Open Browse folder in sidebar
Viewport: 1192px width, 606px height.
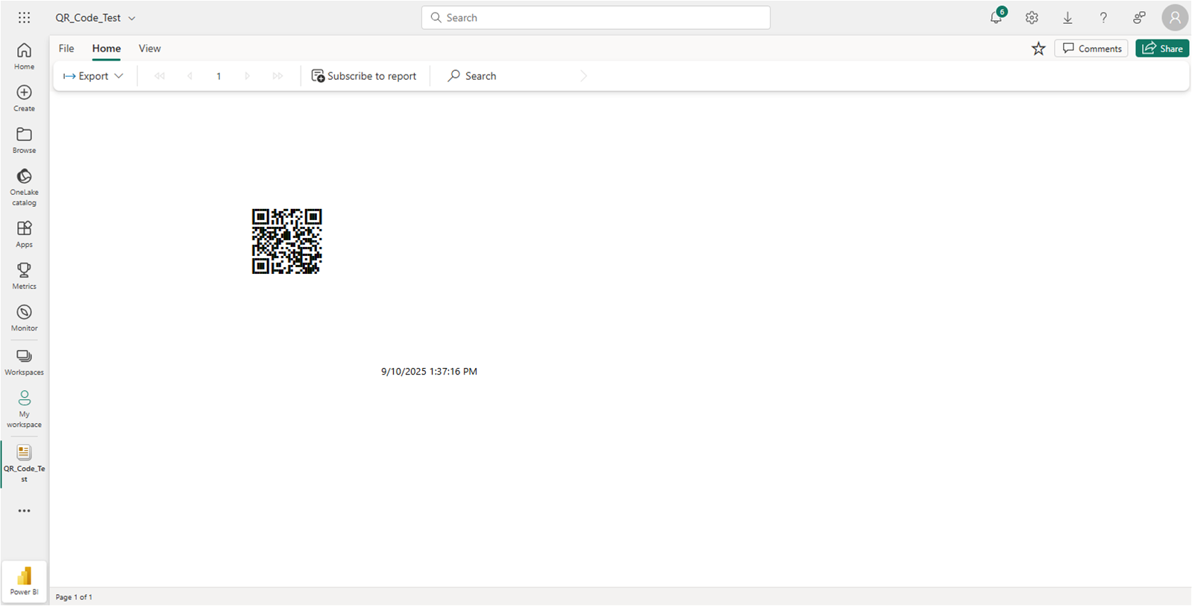pyautogui.click(x=24, y=140)
